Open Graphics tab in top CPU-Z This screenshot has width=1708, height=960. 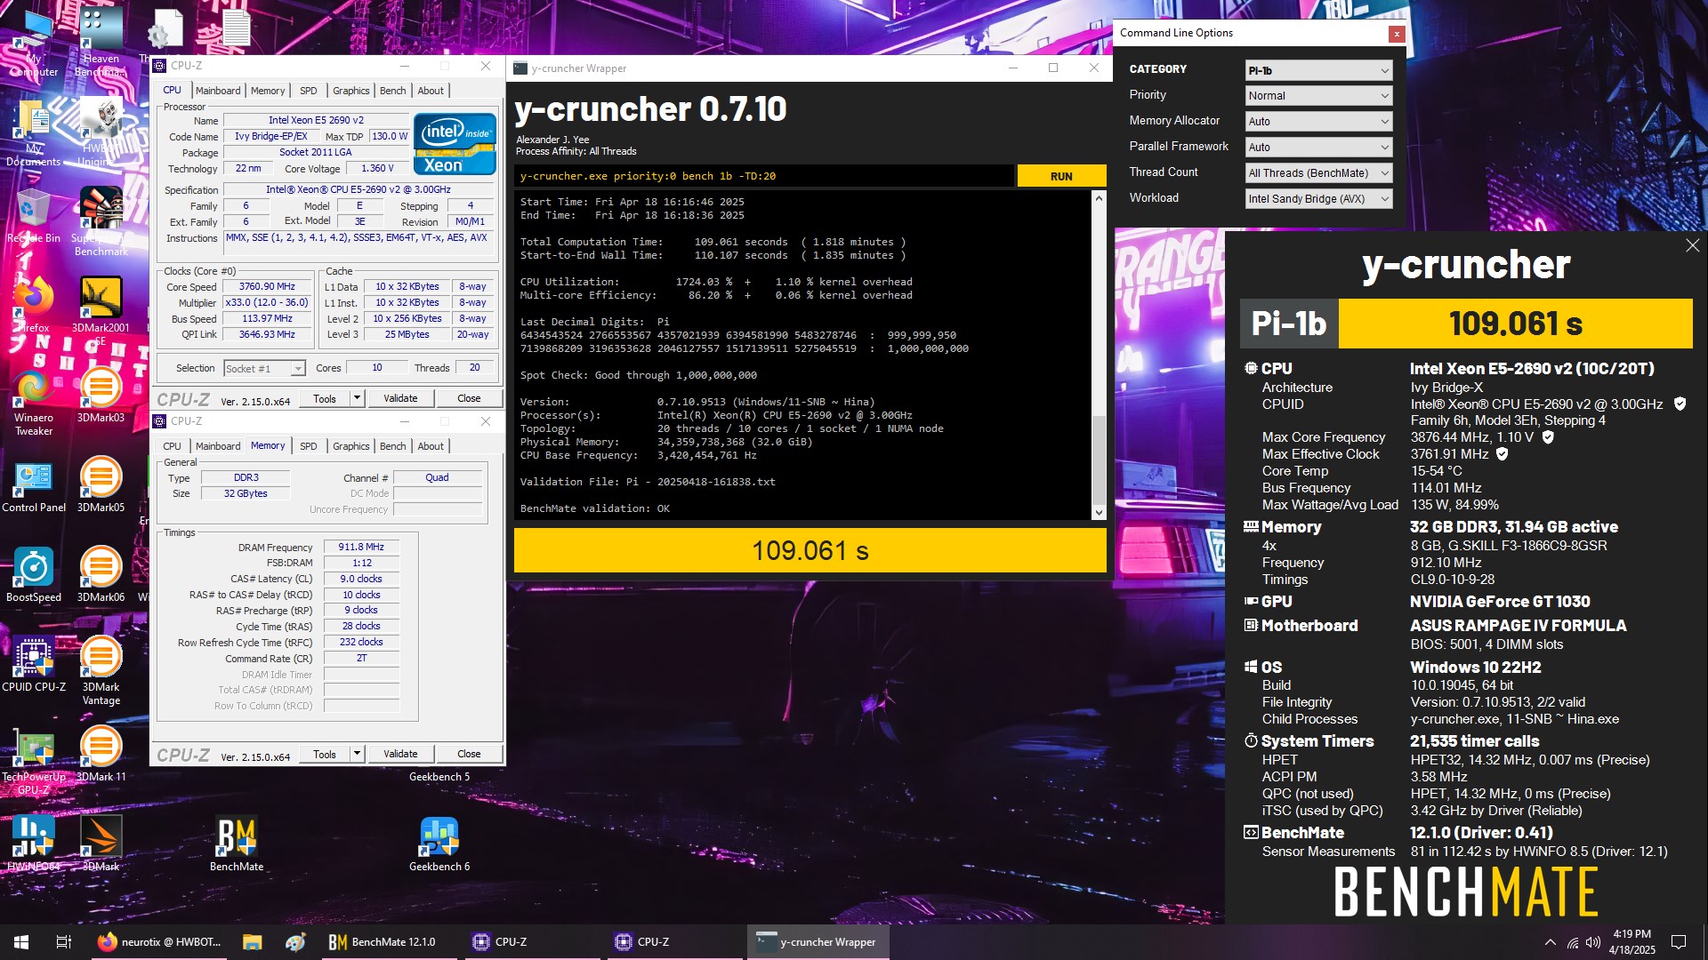coord(351,91)
